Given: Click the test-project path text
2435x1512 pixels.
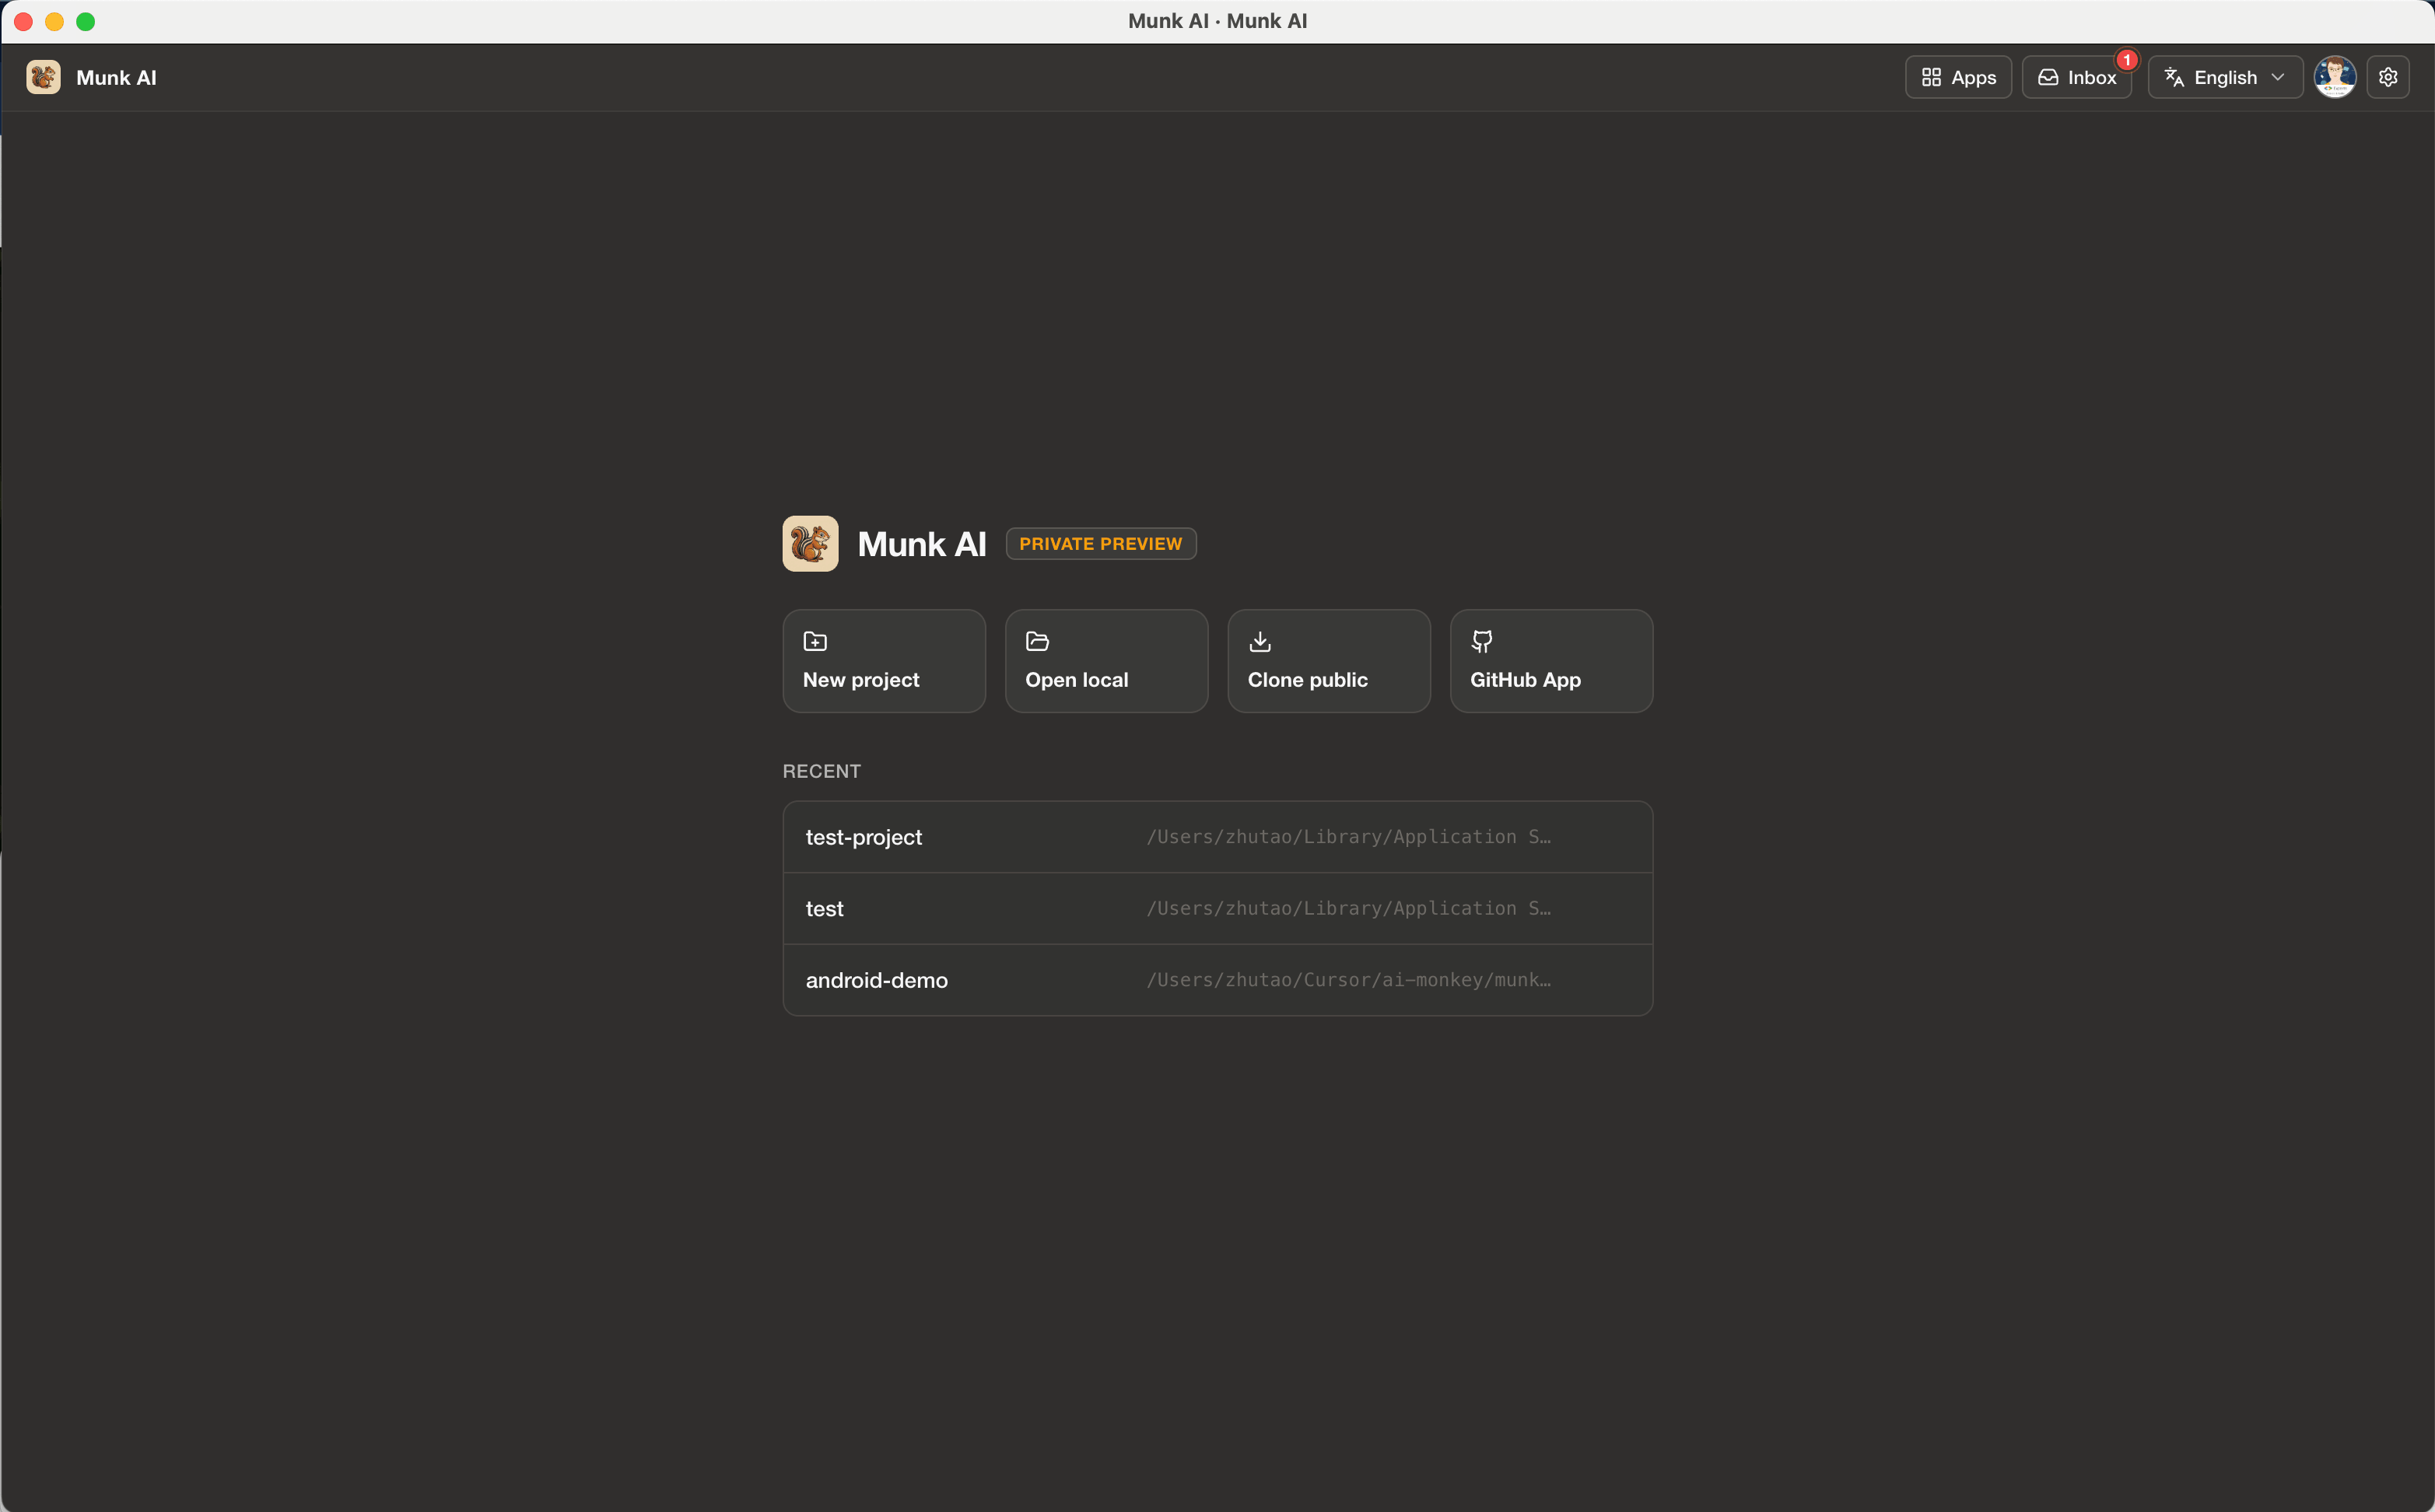Looking at the screenshot, I should (x=1348, y=837).
